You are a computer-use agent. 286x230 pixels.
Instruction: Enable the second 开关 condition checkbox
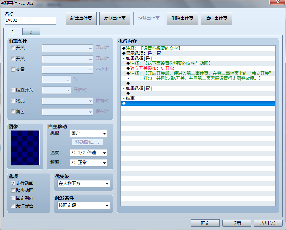click(13, 59)
